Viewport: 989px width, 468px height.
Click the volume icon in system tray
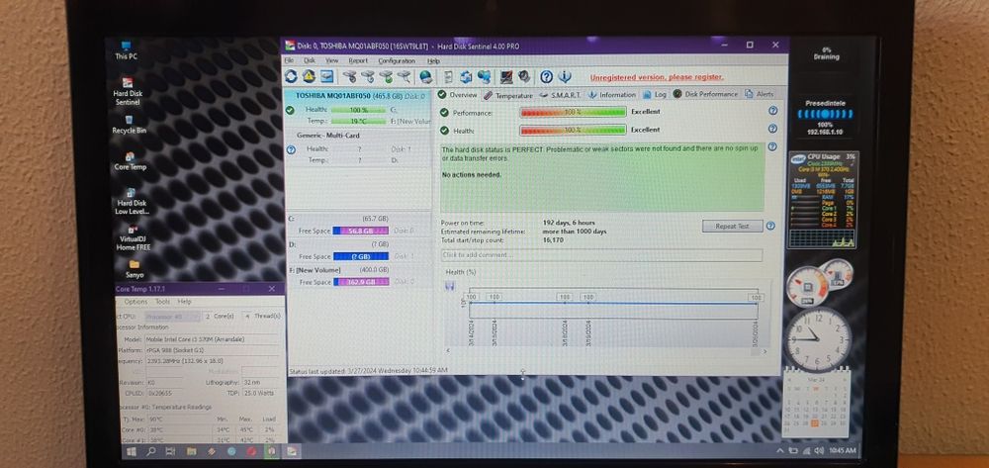click(819, 450)
